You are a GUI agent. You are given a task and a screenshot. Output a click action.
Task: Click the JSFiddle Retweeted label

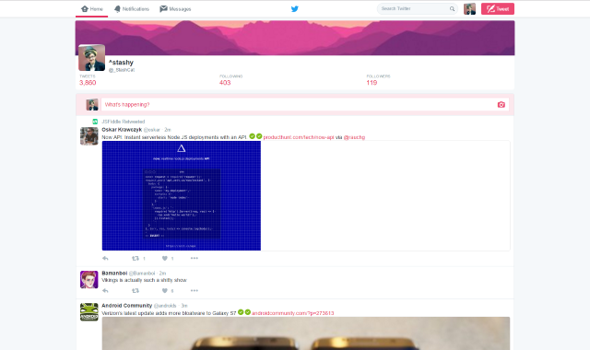tap(124, 122)
